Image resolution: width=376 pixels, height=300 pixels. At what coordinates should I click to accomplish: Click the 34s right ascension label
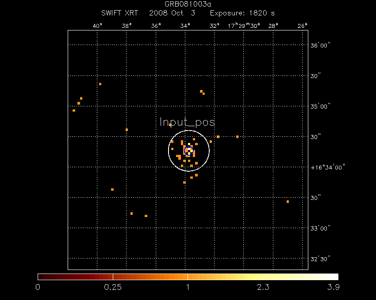coord(185,26)
